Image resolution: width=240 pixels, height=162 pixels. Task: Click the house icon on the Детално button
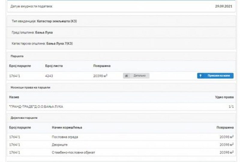[127, 76]
